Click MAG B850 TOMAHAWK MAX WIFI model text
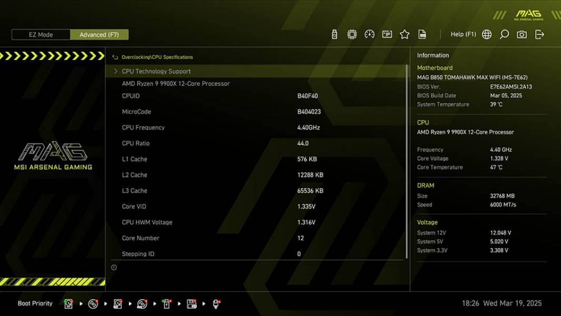This screenshot has width=561, height=316. click(473, 77)
